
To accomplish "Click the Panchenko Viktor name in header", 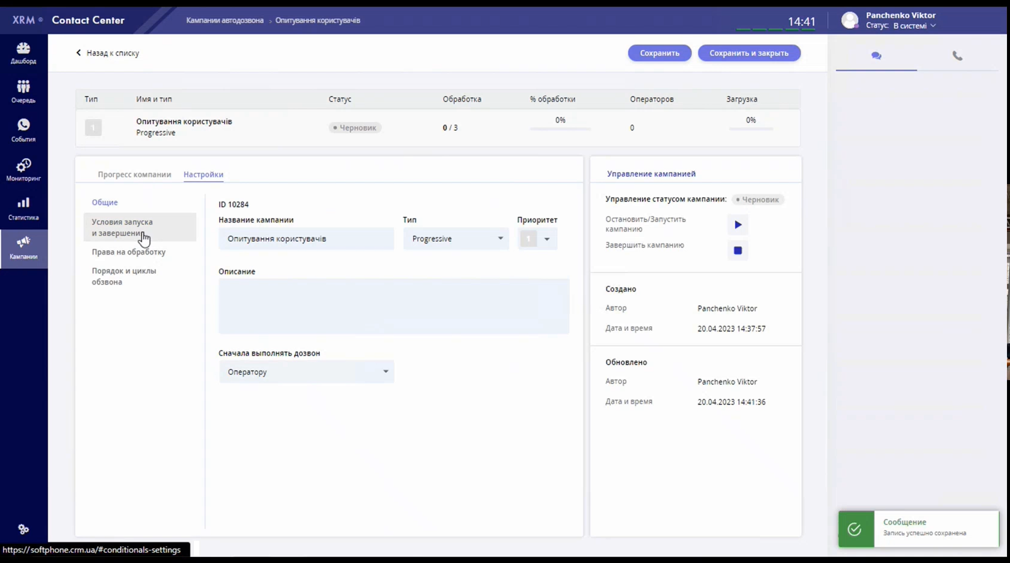I will (900, 16).
